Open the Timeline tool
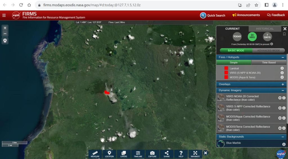This screenshot has width=288, height=159. pyautogui.click(x=138, y=154)
